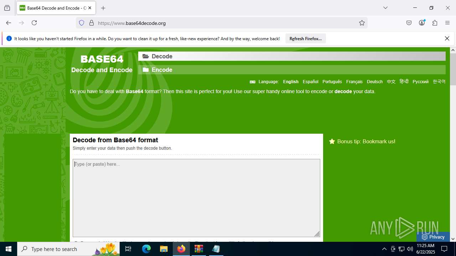This screenshot has width=456, height=256.
Task: Switch language to Português
Action: coord(332,82)
